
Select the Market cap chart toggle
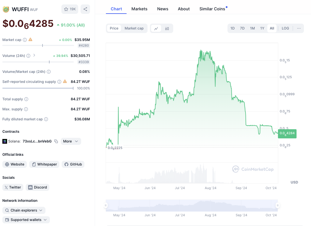[134, 28]
